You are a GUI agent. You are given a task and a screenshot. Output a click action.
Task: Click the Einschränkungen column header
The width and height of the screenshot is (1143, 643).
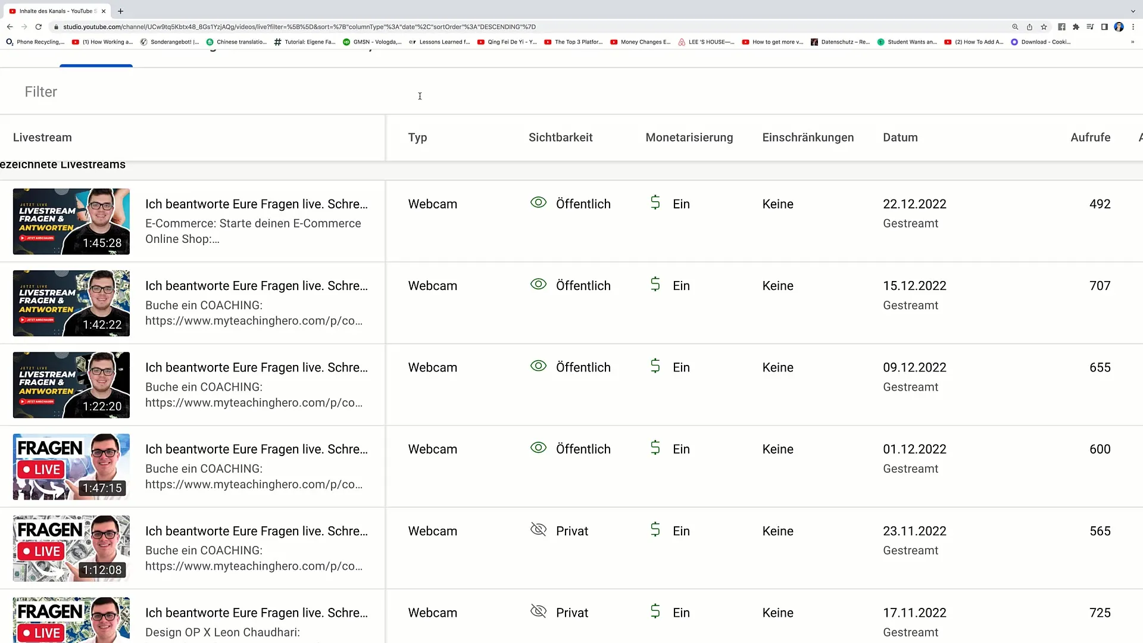tap(808, 138)
